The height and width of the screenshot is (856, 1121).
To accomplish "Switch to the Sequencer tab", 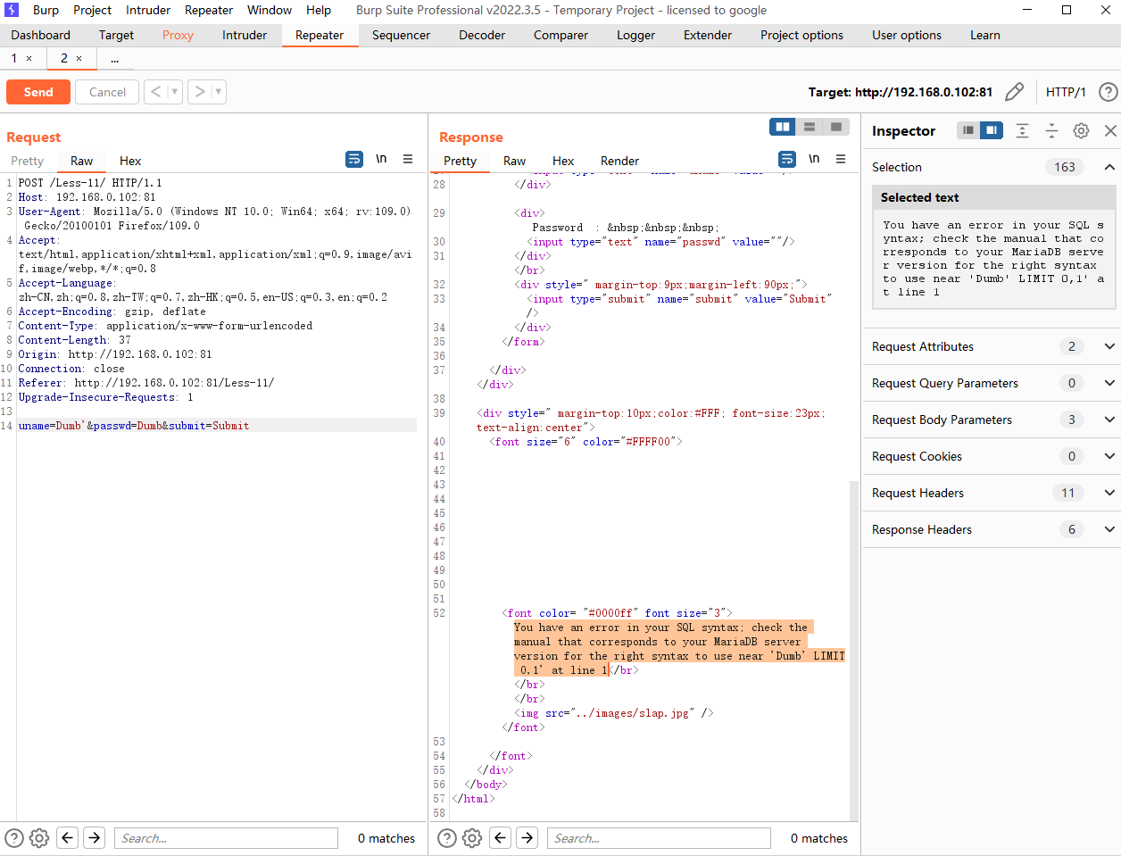I will point(401,35).
